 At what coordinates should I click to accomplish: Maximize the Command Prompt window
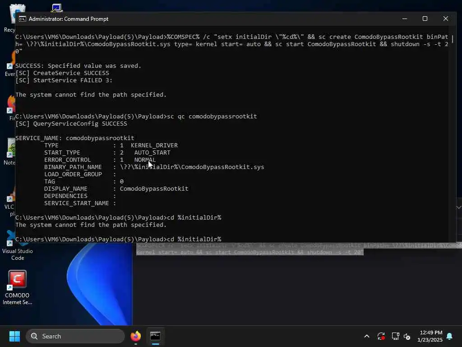pos(425,19)
